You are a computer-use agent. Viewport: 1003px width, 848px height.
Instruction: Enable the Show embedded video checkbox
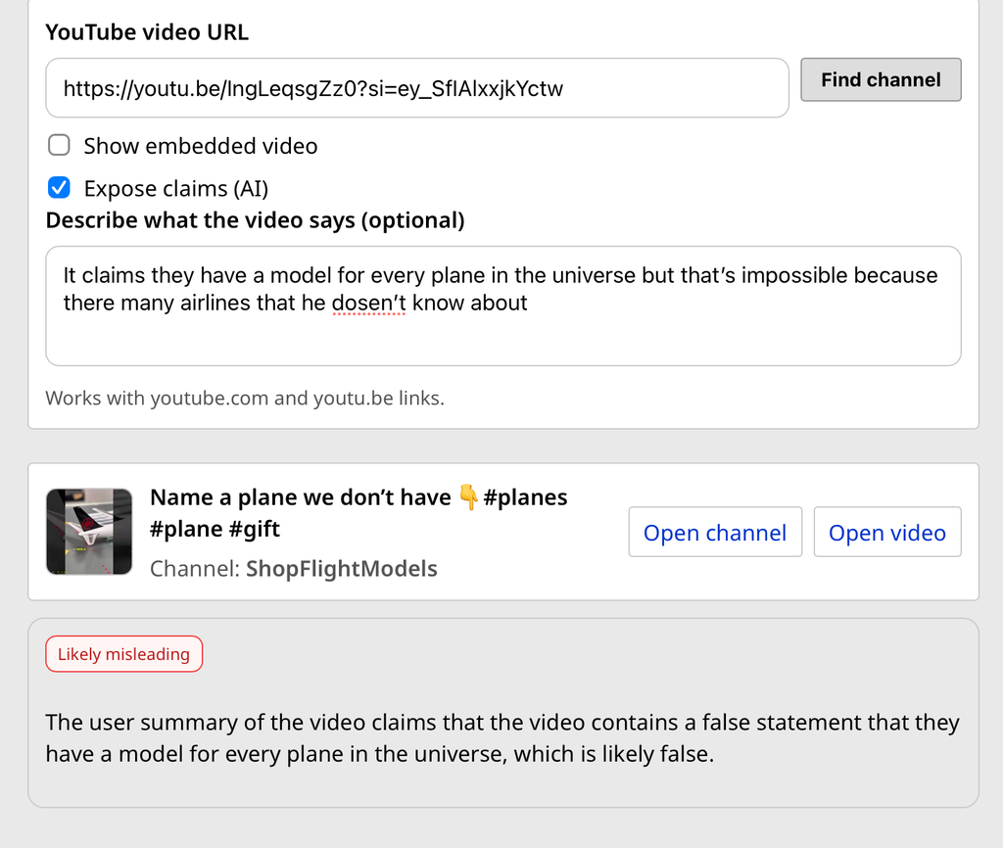[x=60, y=146]
